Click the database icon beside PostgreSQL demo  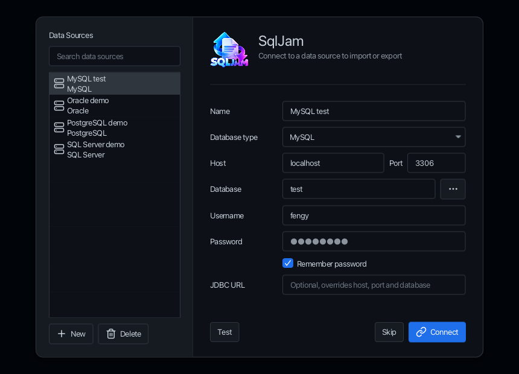pos(59,127)
